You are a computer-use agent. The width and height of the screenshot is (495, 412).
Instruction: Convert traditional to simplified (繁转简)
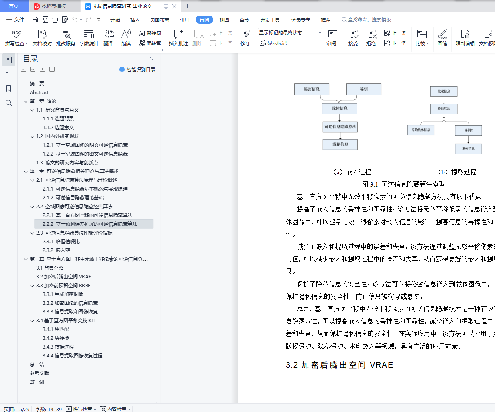coord(150,33)
